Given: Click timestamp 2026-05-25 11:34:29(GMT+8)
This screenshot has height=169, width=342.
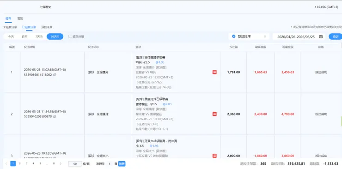Looking at the screenshot, I should click(x=45, y=111).
